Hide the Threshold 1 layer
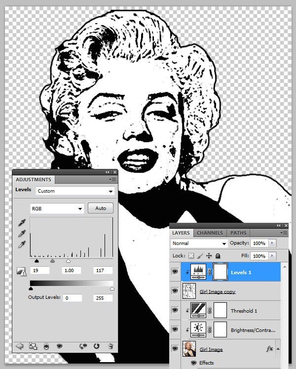Screen dimensions: 296x369 pyautogui.click(x=175, y=310)
